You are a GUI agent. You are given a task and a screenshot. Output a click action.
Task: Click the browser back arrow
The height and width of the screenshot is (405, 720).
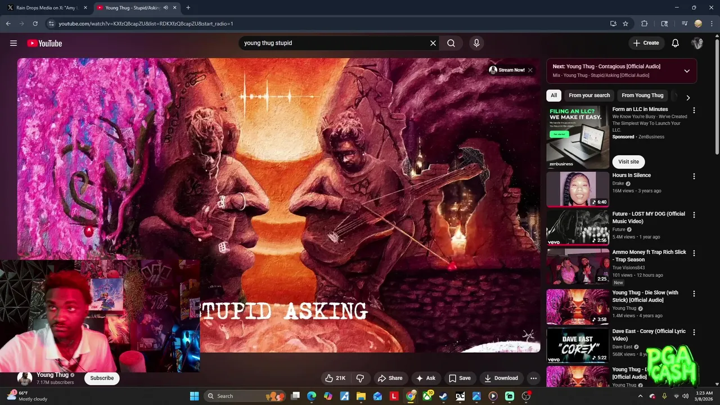pos(8,24)
